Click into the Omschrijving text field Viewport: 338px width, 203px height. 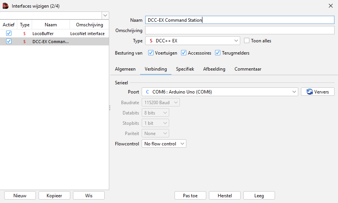click(x=239, y=31)
